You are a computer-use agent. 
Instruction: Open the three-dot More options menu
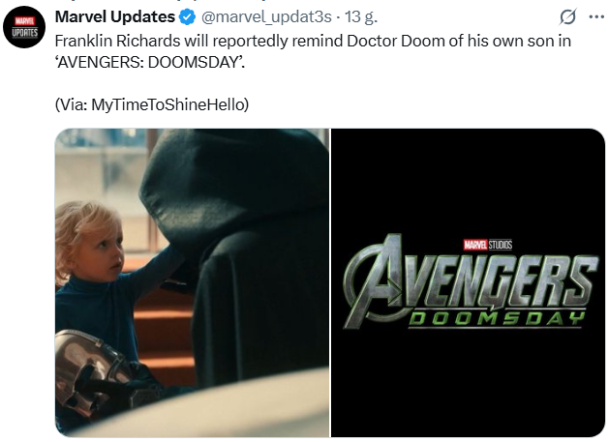tap(594, 18)
